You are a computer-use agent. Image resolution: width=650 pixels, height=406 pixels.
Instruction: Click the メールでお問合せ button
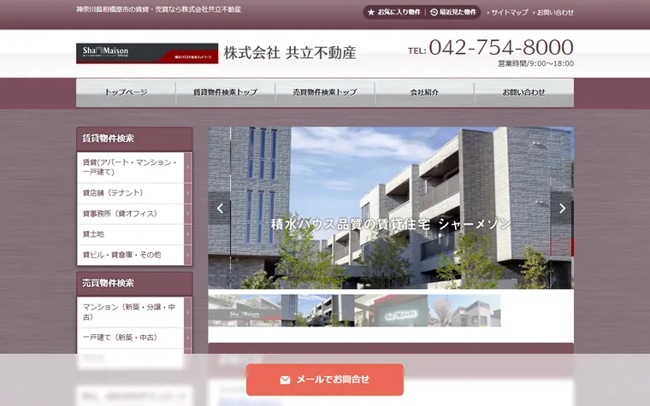click(325, 380)
